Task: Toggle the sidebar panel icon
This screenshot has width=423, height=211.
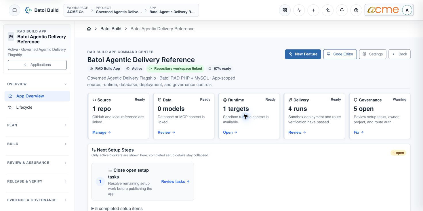Action: [14, 10]
